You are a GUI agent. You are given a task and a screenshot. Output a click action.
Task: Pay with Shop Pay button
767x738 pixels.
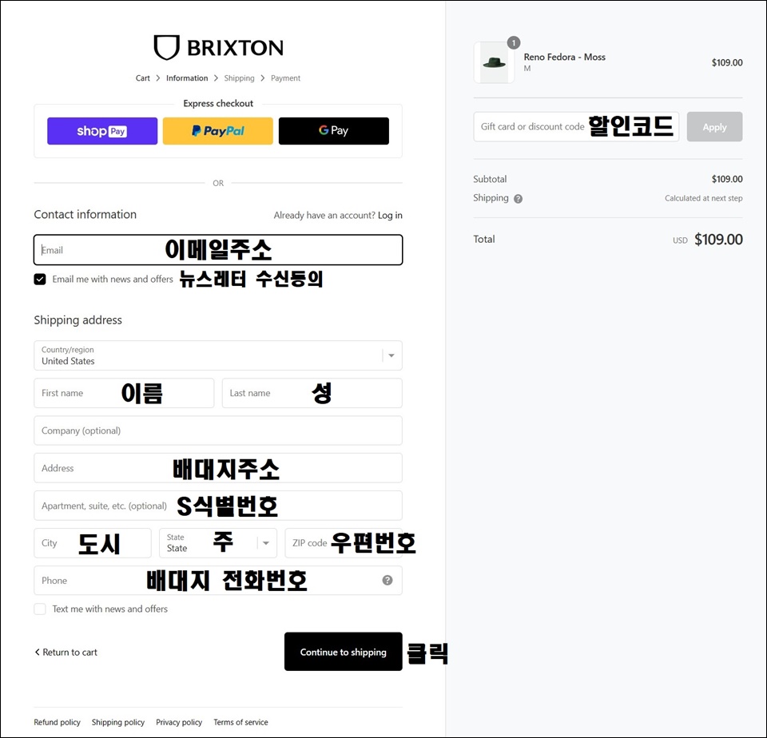click(x=102, y=131)
